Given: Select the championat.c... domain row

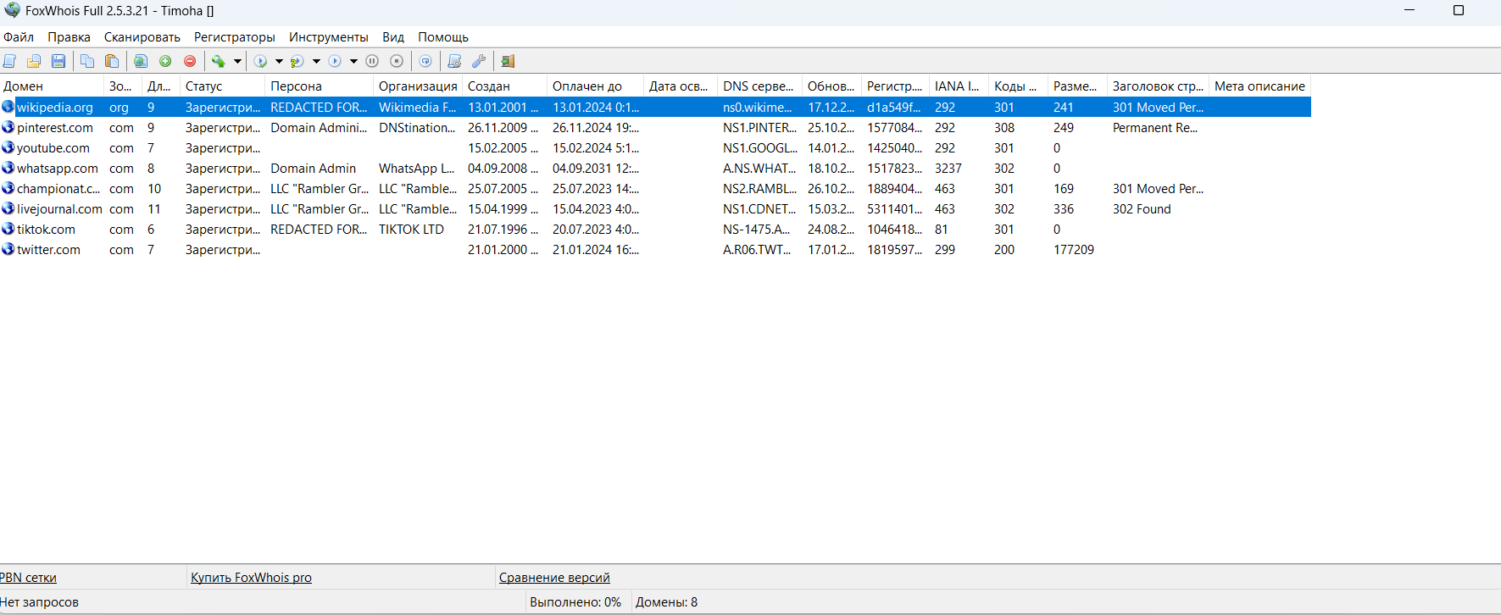Looking at the screenshot, I should [655, 189].
